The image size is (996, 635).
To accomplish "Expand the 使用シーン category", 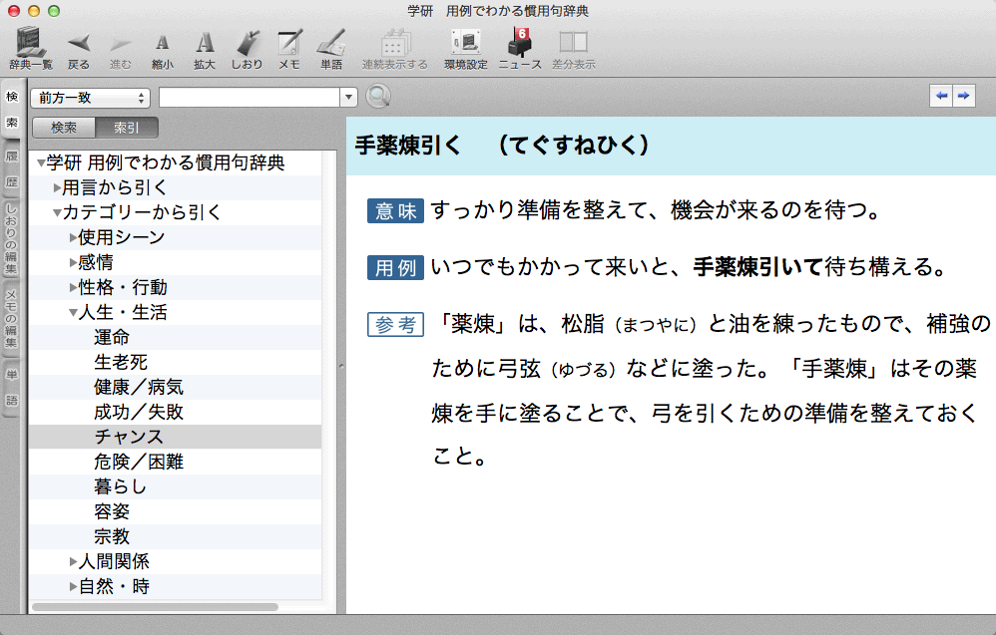I will [x=73, y=238].
